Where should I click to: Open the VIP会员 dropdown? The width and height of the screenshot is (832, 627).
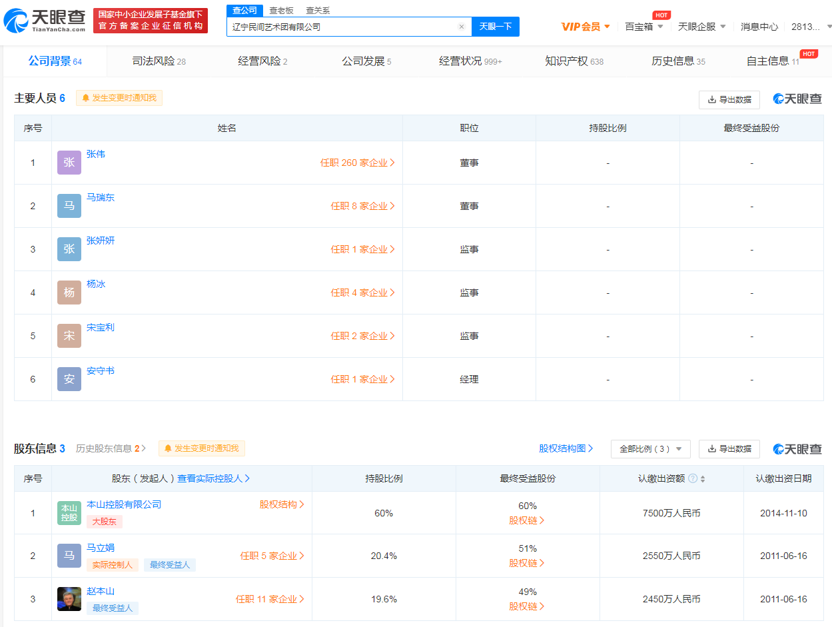click(586, 27)
